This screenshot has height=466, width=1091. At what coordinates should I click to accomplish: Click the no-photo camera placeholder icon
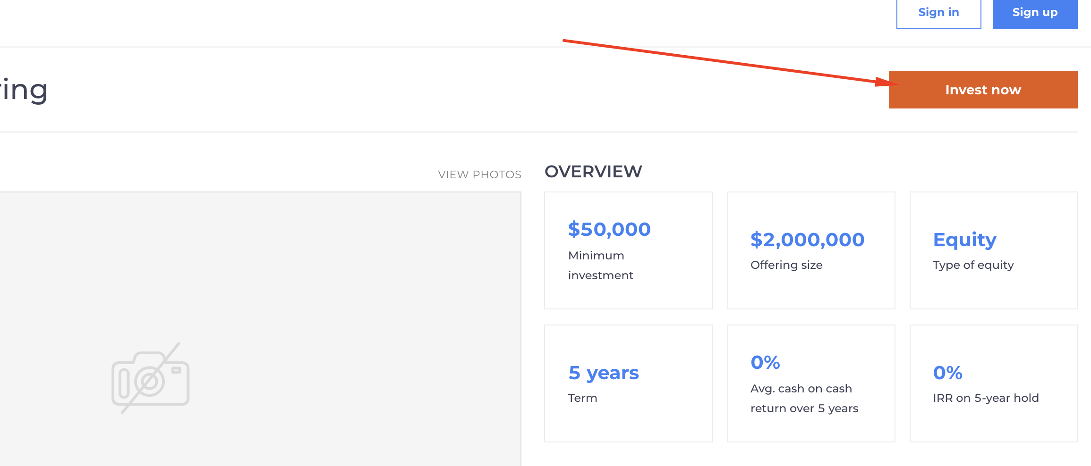point(151,378)
